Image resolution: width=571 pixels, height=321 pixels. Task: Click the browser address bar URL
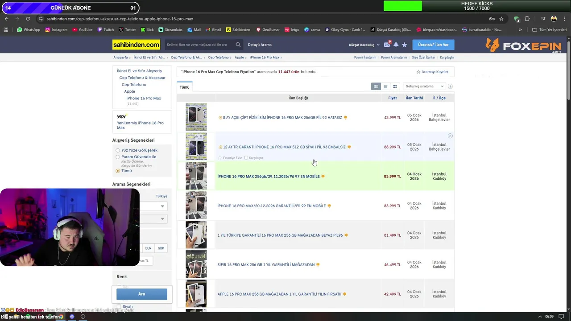120,19
